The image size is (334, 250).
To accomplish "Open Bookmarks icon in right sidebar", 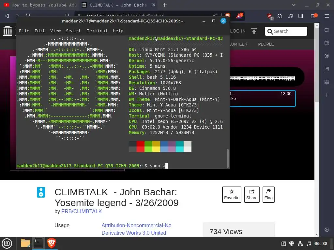I will 327,69.
